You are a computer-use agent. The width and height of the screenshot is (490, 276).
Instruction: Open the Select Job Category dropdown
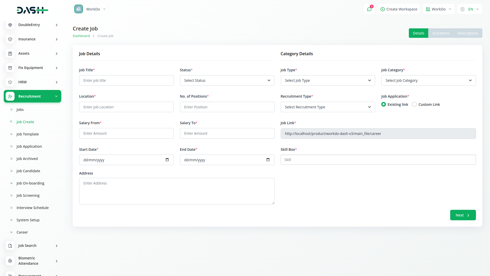[x=428, y=80]
